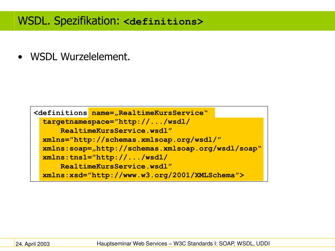Screen dimensions: 335x251
Task: Click 'RealtimeKursService.wsdl”' under xmlns:tns1
Action: click(116, 166)
